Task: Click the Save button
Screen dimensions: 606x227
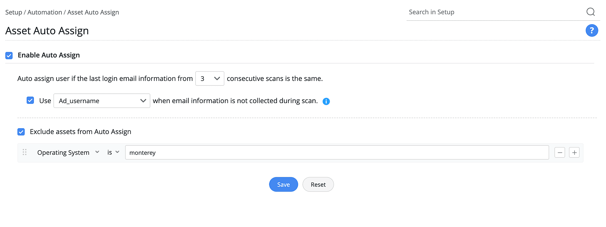Action: [x=283, y=185]
